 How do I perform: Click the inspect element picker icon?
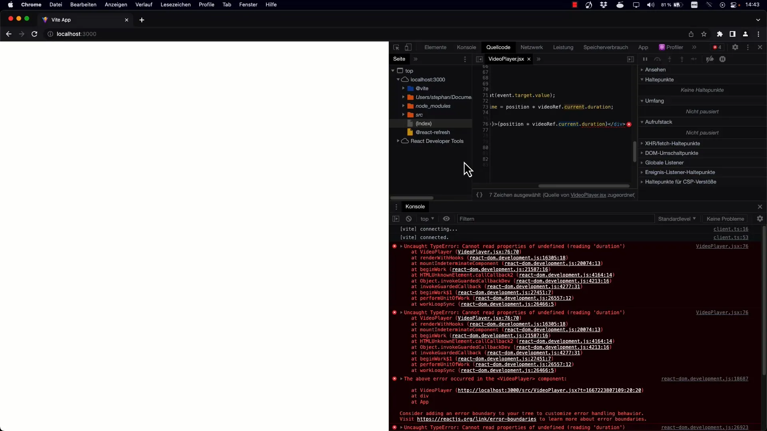pyautogui.click(x=396, y=47)
